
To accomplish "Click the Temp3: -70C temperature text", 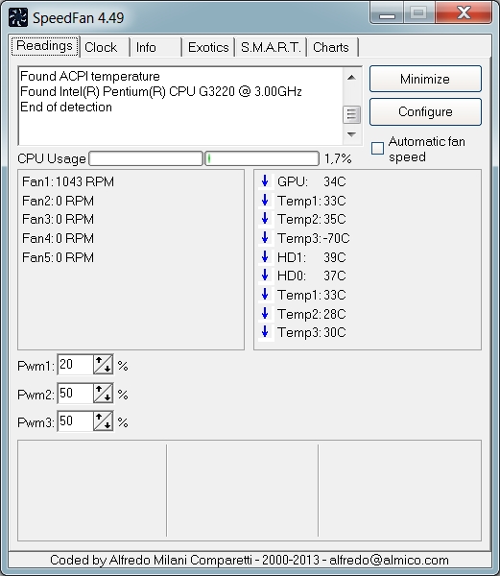I will coord(314,238).
